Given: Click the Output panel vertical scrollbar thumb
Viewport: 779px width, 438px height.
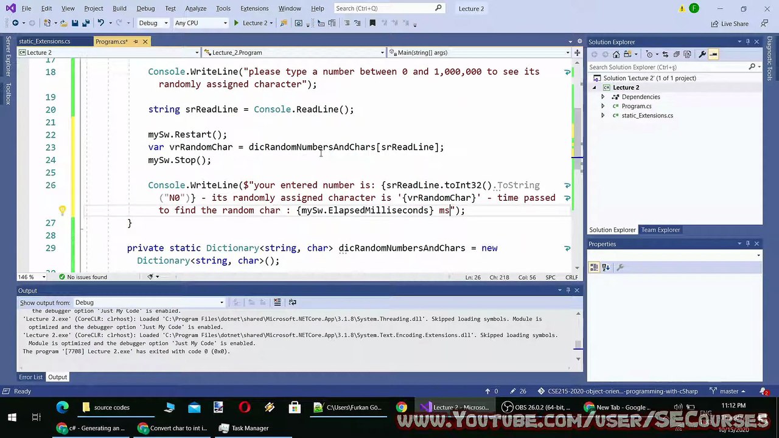Looking at the screenshot, I should pos(578,346).
